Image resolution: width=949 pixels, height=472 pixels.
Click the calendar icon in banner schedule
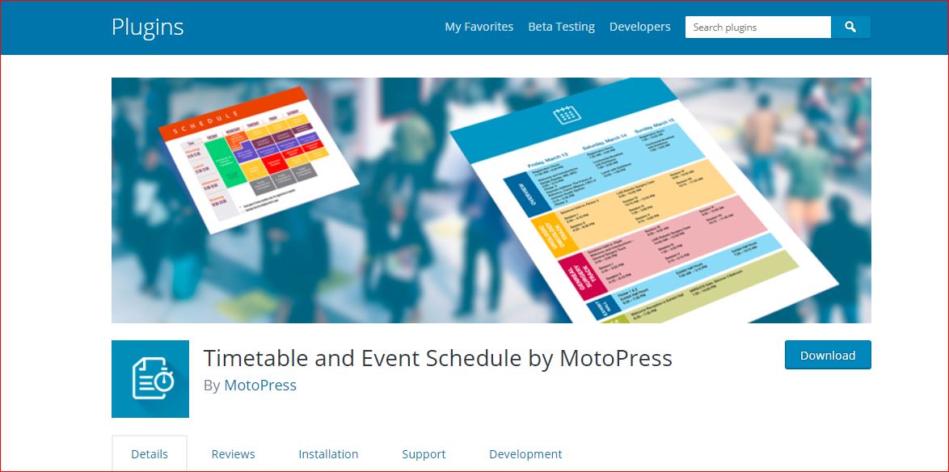(567, 115)
